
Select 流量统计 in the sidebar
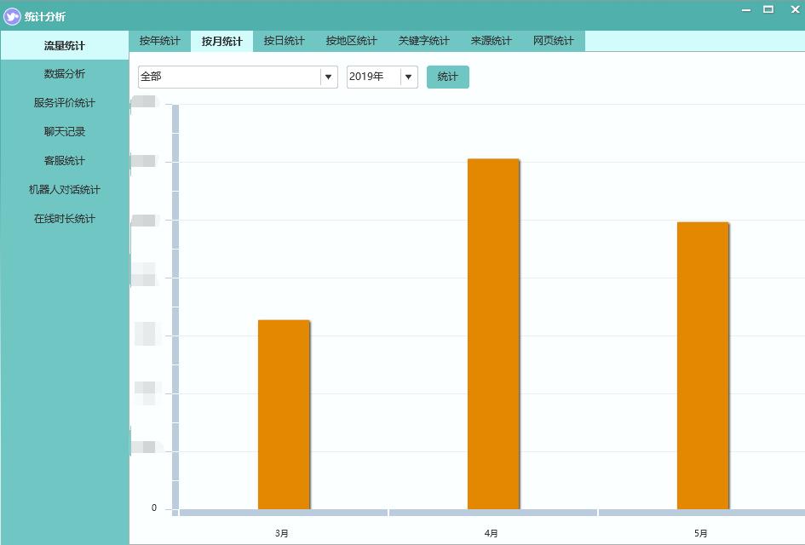point(65,46)
